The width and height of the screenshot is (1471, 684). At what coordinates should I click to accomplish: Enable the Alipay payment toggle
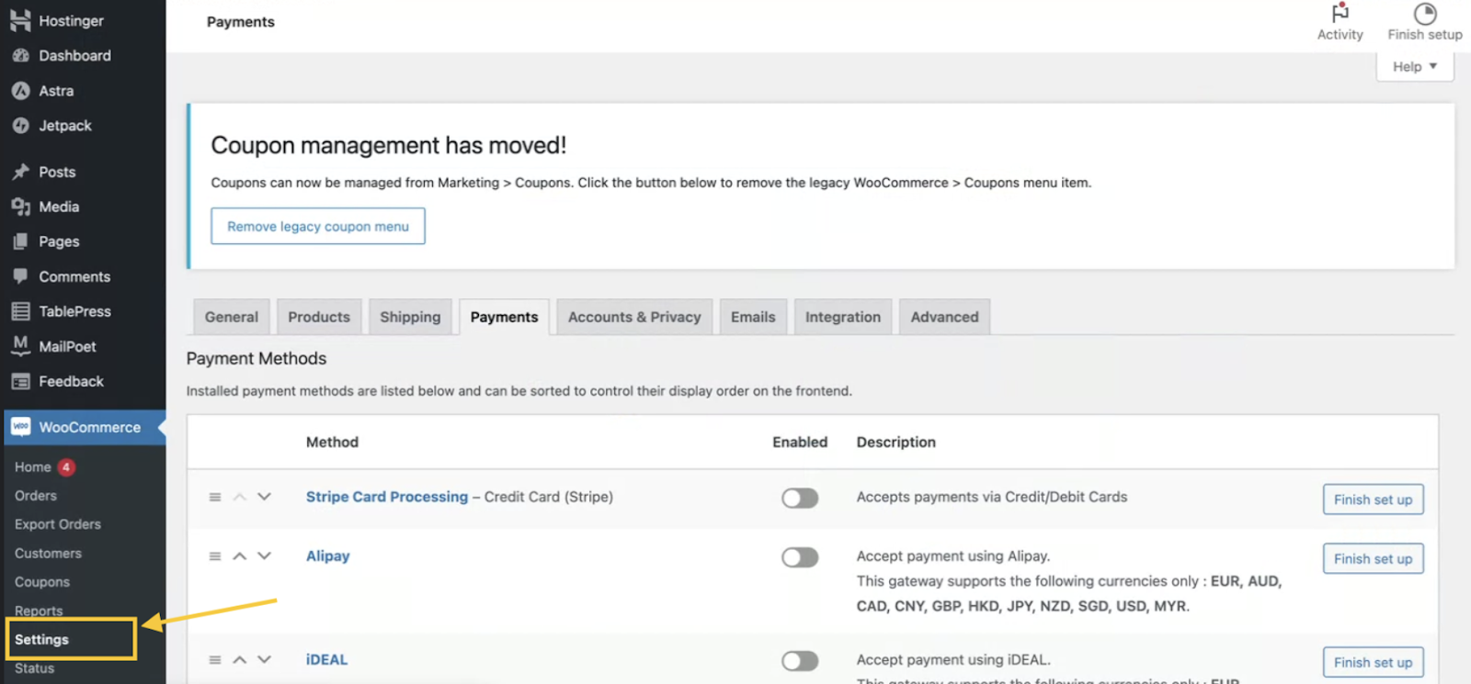coord(799,557)
